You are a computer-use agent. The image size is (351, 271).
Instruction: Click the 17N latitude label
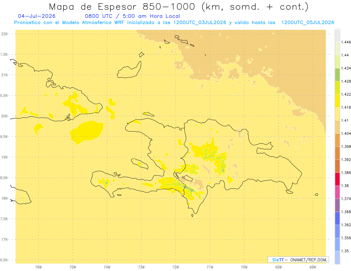(4, 240)
